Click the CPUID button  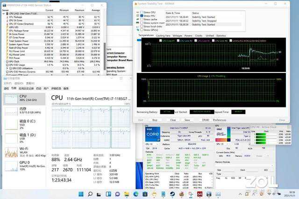(x=206, y=120)
